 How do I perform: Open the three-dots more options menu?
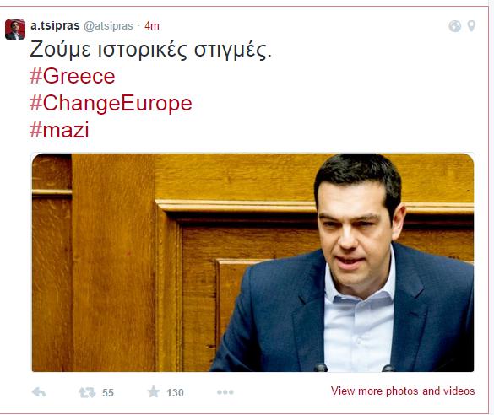pyautogui.click(x=225, y=392)
